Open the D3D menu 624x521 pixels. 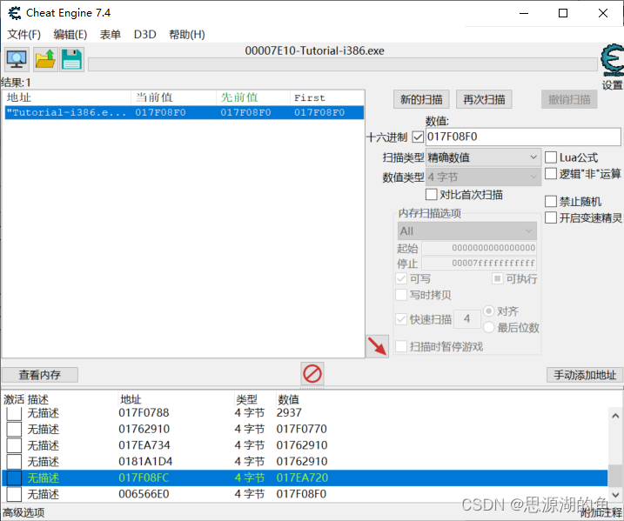tap(144, 35)
